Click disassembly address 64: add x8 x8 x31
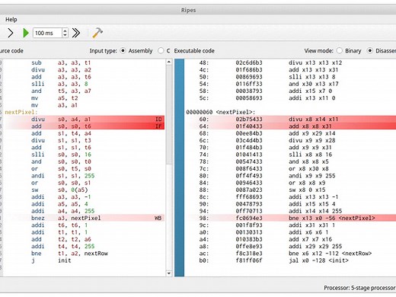The image size is (396, 297). (x=291, y=126)
